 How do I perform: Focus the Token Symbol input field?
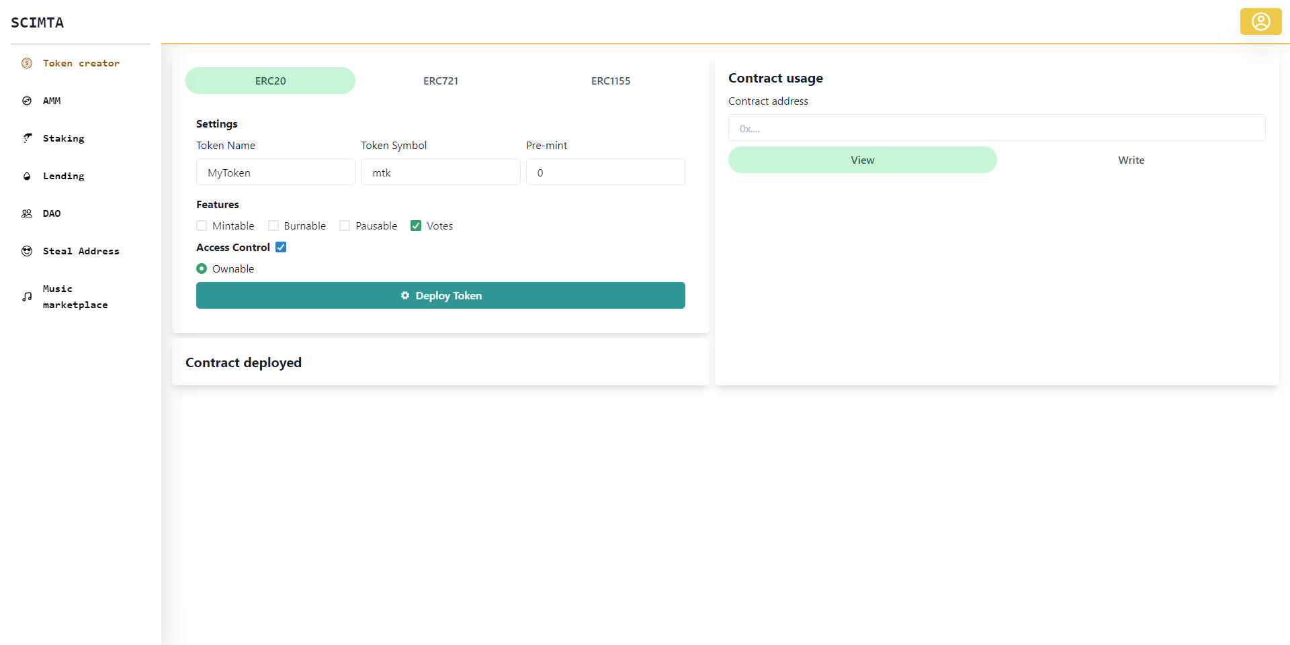[441, 172]
